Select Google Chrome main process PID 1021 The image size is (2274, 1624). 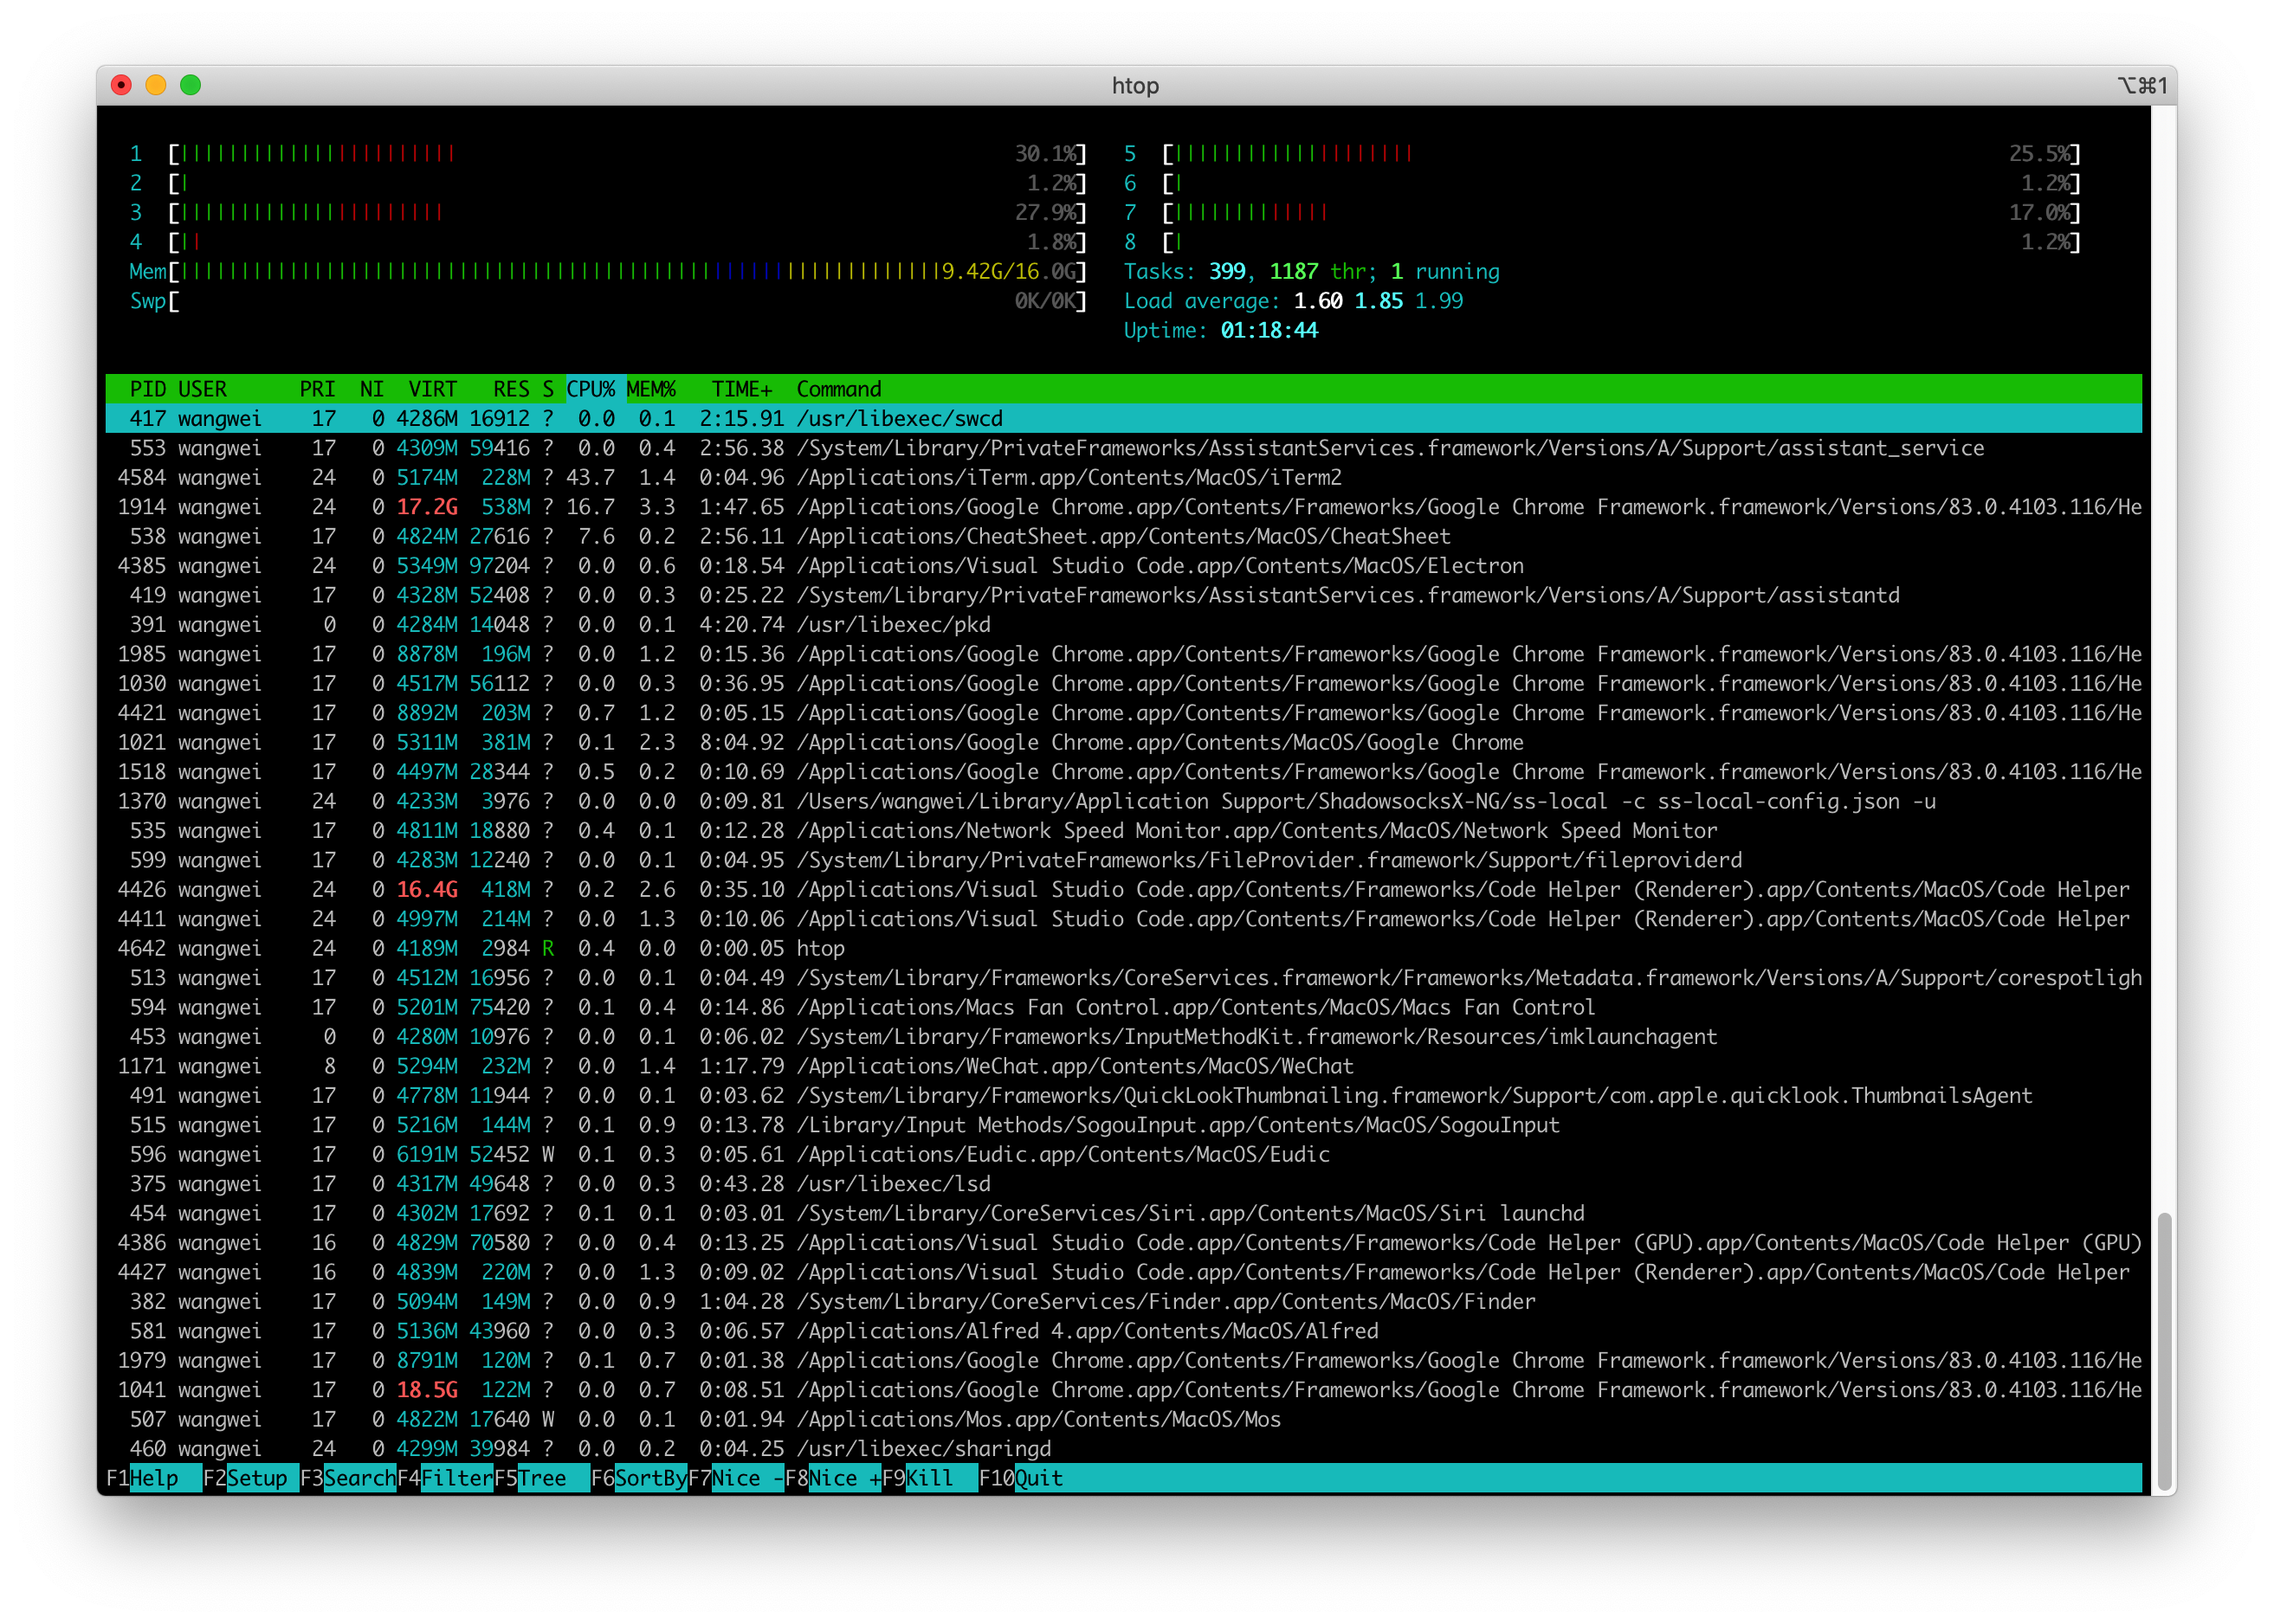pos(1123,742)
